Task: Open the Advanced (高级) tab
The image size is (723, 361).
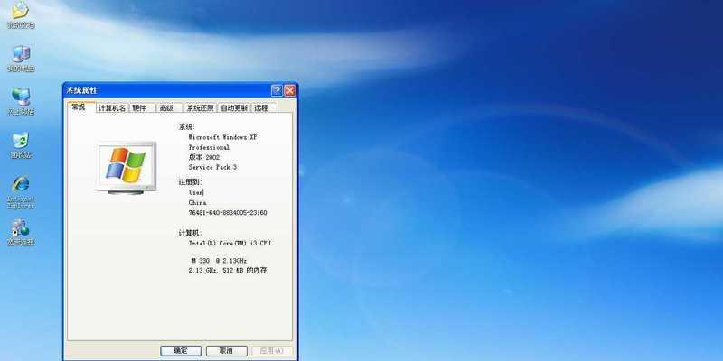Action: click(169, 108)
